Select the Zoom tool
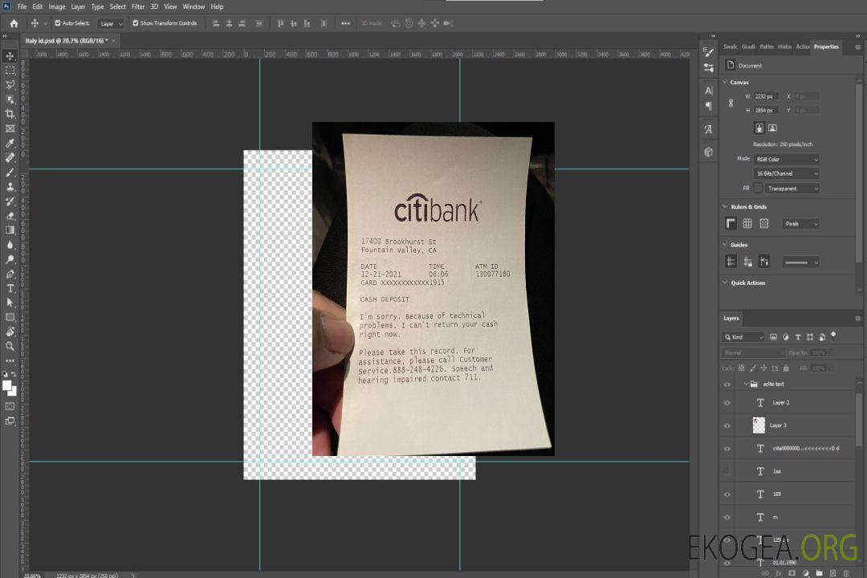The image size is (867, 578). click(x=10, y=346)
